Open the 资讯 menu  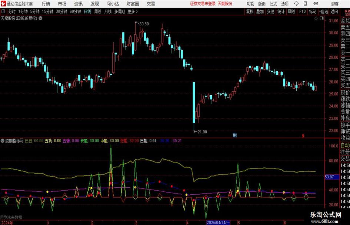click(x=79, y=4)
